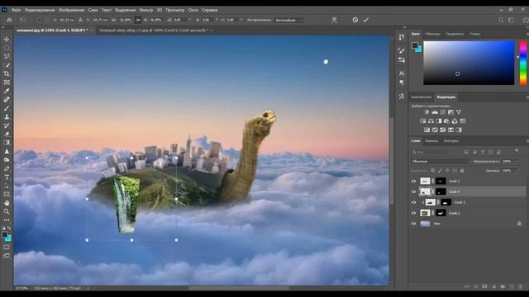Select the Eraser tool
The width and height of the screenshot is (529, 297).
tap(7, 134)
